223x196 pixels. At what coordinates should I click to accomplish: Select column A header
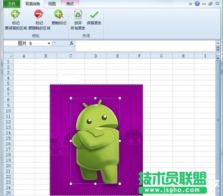tap(24, 56)
